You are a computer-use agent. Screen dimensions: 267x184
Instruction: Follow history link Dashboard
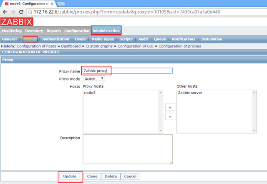point(71,46)
